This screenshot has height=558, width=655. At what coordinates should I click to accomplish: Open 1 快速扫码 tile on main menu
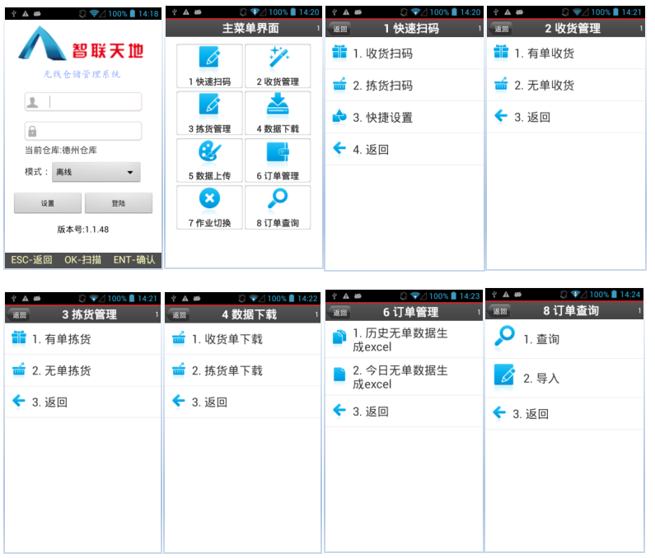pos(209,66)
